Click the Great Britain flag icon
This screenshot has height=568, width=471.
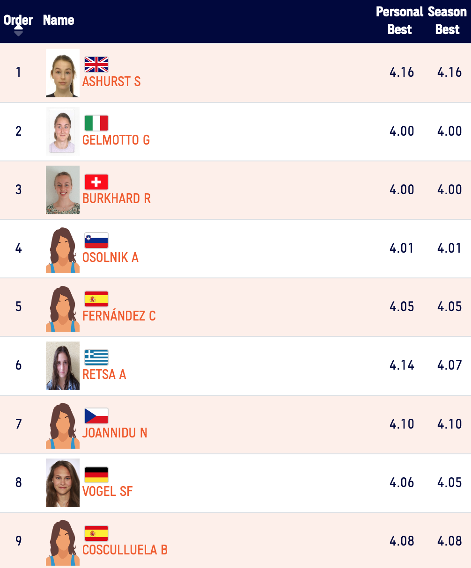click(96, 65)
